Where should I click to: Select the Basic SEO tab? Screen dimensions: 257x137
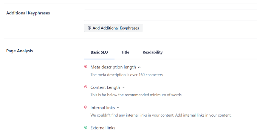99,52
